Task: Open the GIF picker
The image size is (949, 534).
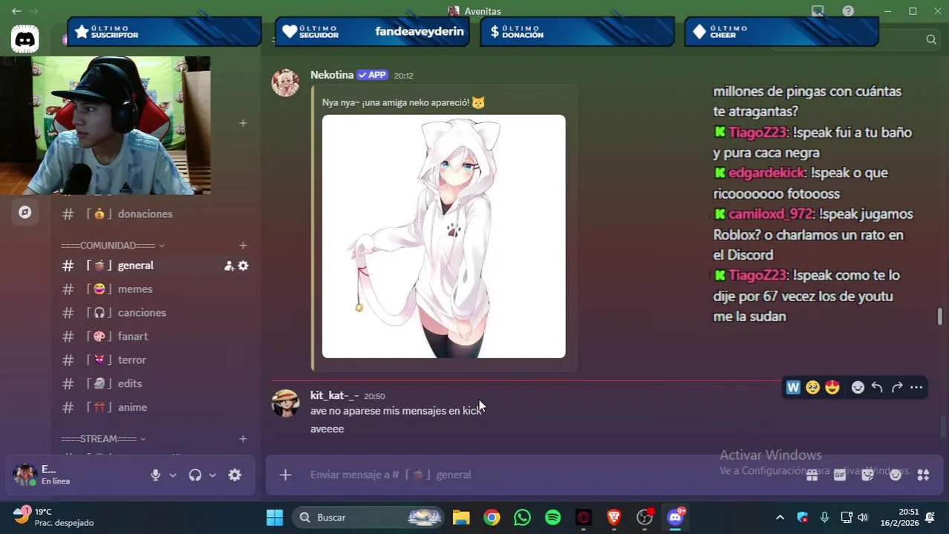Action: [840, 475]
